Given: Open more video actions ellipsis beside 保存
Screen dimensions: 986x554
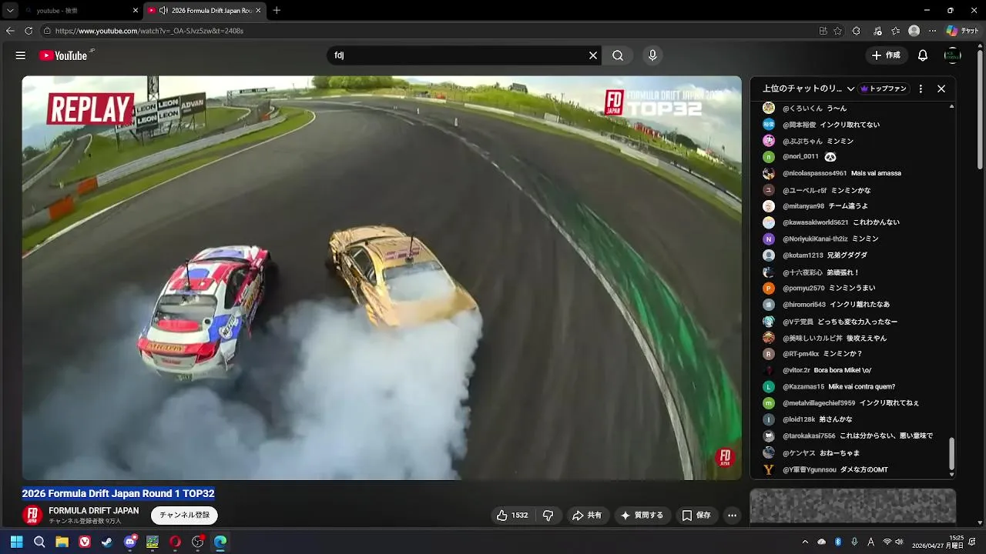Looking at the screenshot, I should pos(732,516).
